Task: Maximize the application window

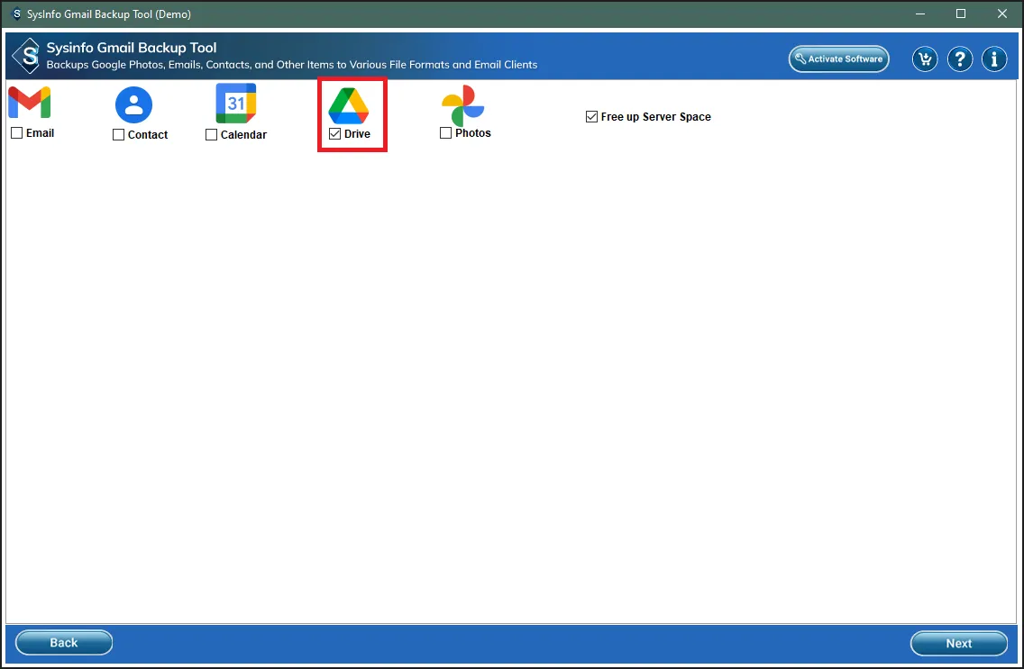Action: (x=961, y=14)
